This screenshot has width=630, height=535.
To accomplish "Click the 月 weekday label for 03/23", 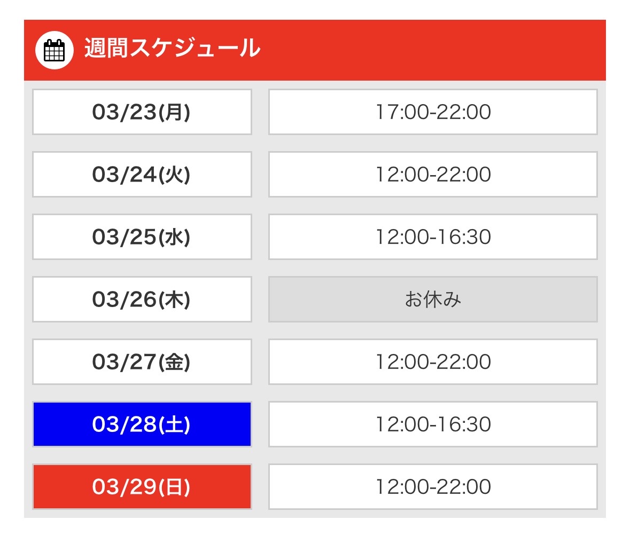I will tap(175, 113).
